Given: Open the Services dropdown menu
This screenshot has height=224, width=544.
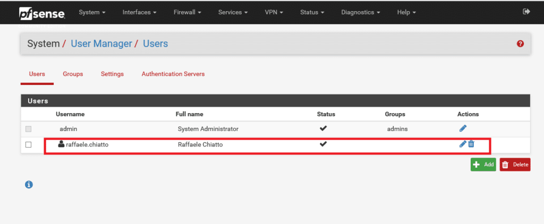Looking at the screenshot, I should point(233,12).
